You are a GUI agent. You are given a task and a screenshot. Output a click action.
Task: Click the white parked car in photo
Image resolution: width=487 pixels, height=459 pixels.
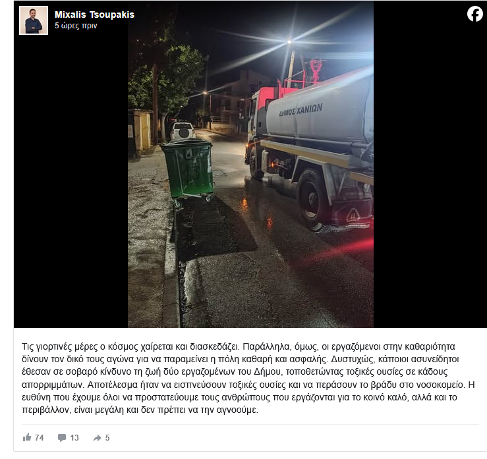[x=183, y=131]
